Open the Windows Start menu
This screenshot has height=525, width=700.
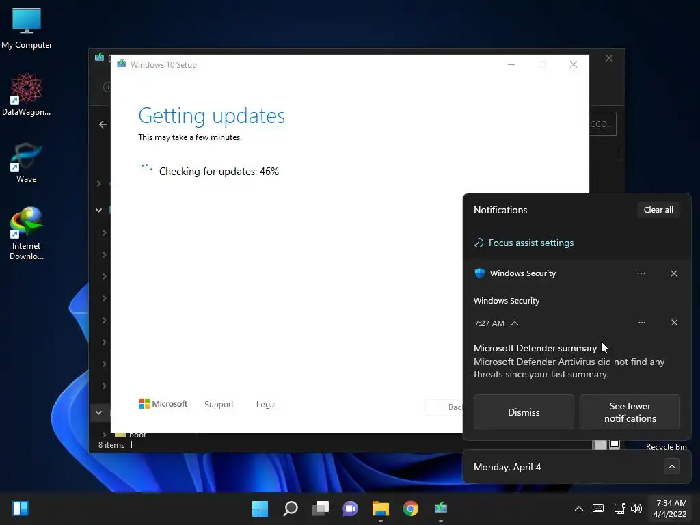coord(260,508)
